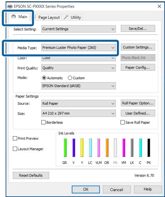Open the EPSON Standard (sRGB) dropdown

click(78, 86)
